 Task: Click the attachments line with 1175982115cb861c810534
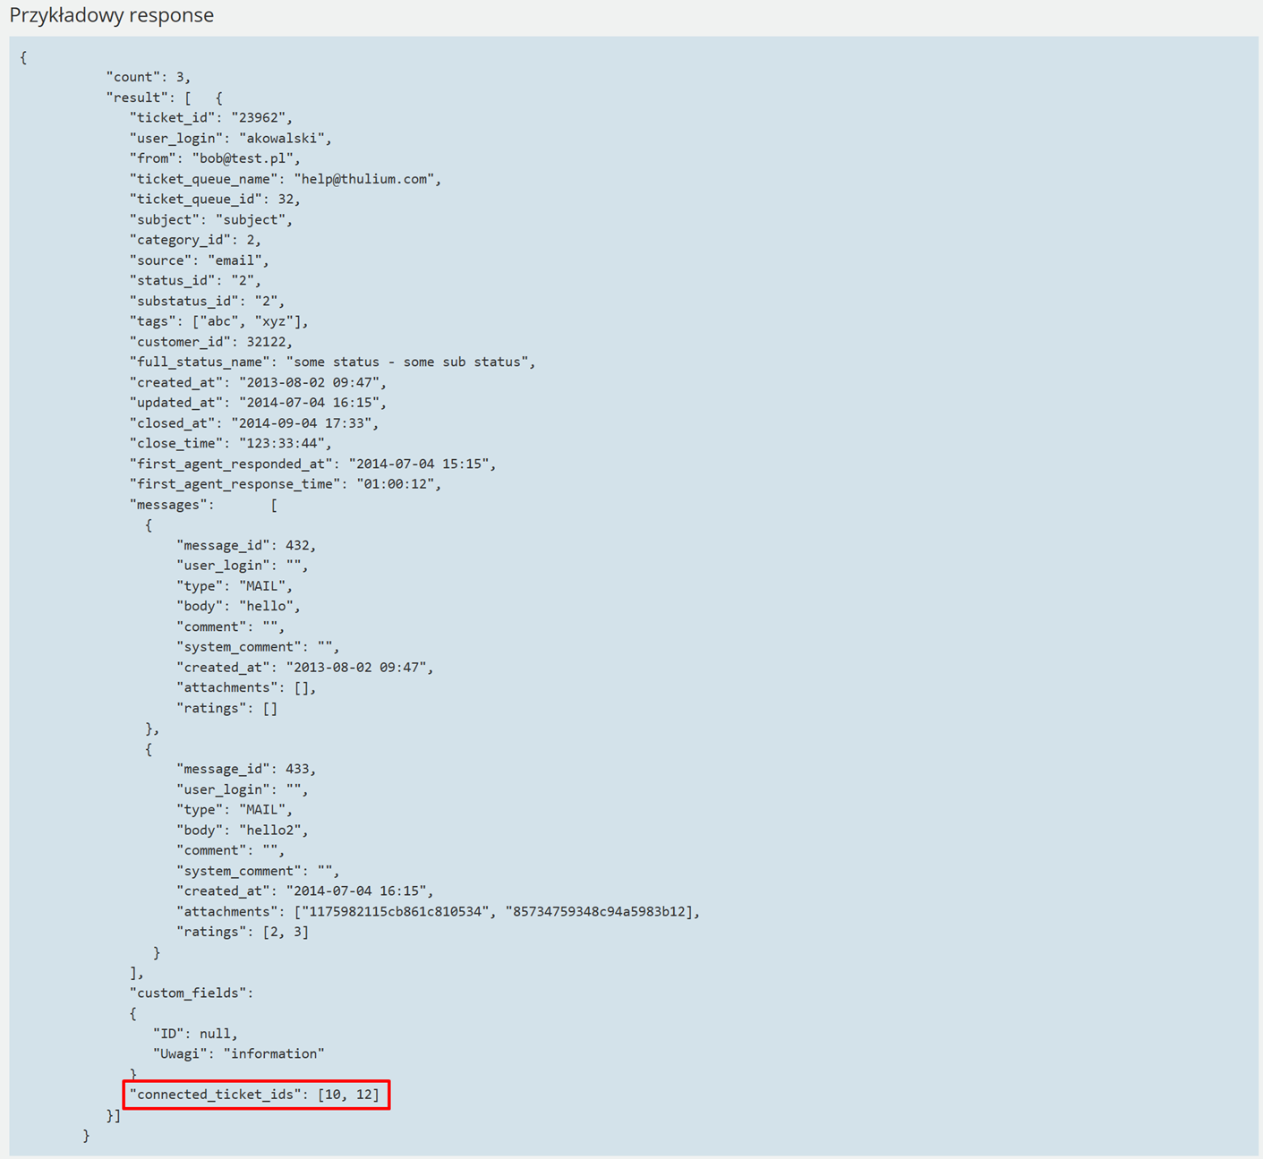[439, 912]
